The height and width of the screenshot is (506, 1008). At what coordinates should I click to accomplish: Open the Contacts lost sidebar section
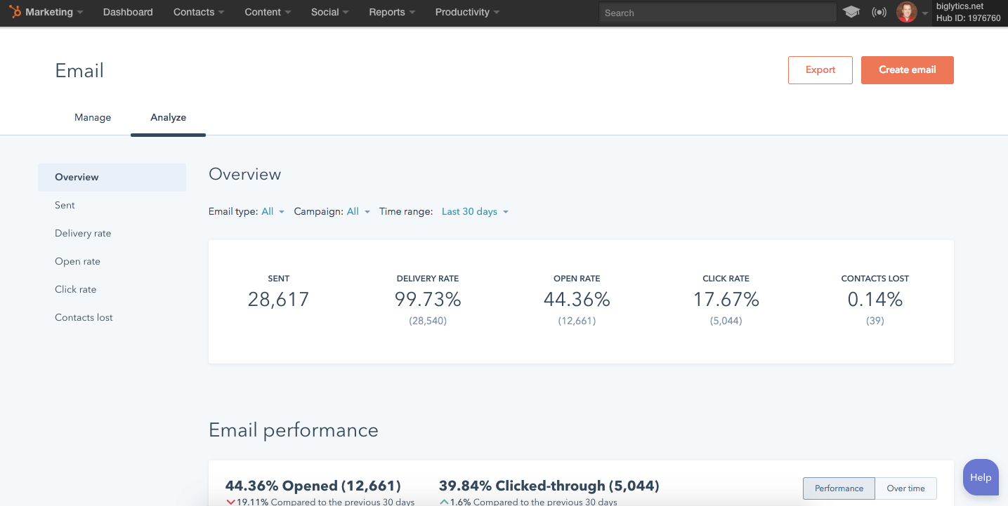(84, 317)
